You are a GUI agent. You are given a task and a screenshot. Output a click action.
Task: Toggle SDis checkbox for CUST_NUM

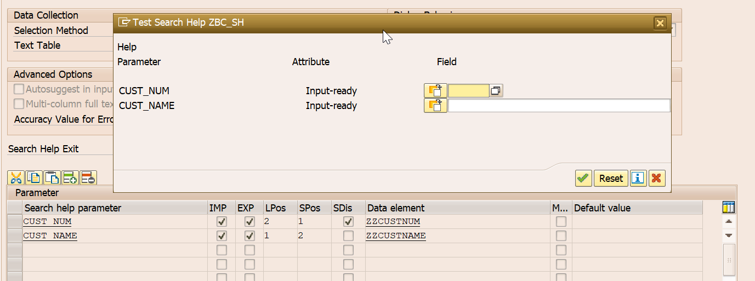(x=348, y=222)
